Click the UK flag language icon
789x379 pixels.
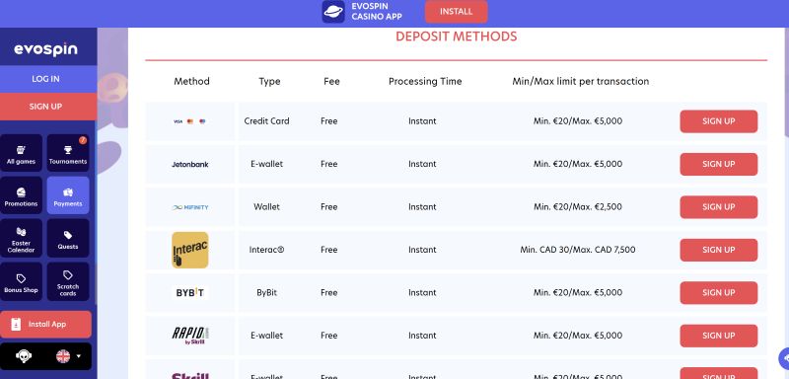point(63,356)
